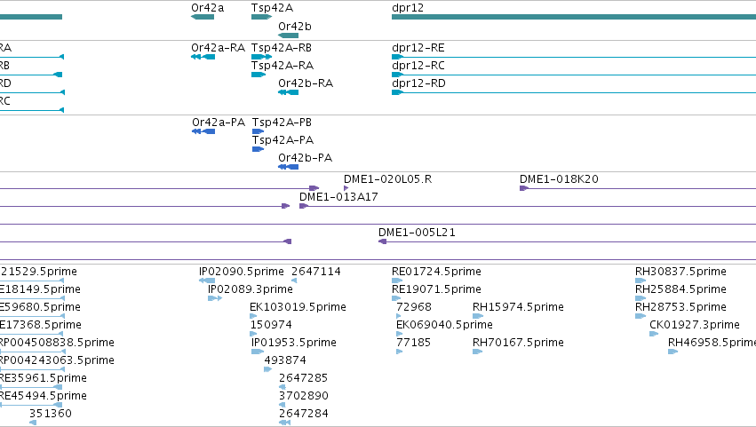The height and width of the screenshot is (427, 756).
Task: Click the IP02089.3prime label
Action: point(251,289)
